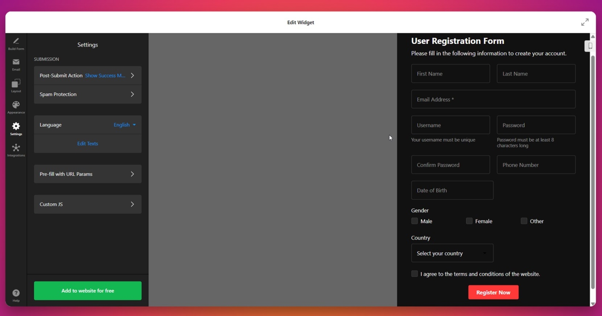Image resolution: width=602 pixels, height=316 pixels.
Task: Check the Male gender checkbox
Action: 414,221
